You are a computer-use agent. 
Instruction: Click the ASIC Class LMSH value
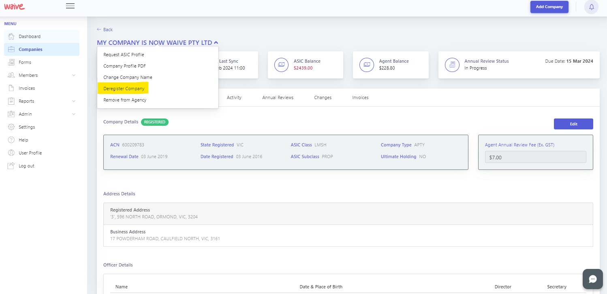[x=321, y=145]
